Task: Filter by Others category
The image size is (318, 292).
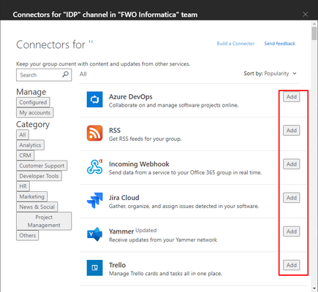Action: [x=28, y=236]
